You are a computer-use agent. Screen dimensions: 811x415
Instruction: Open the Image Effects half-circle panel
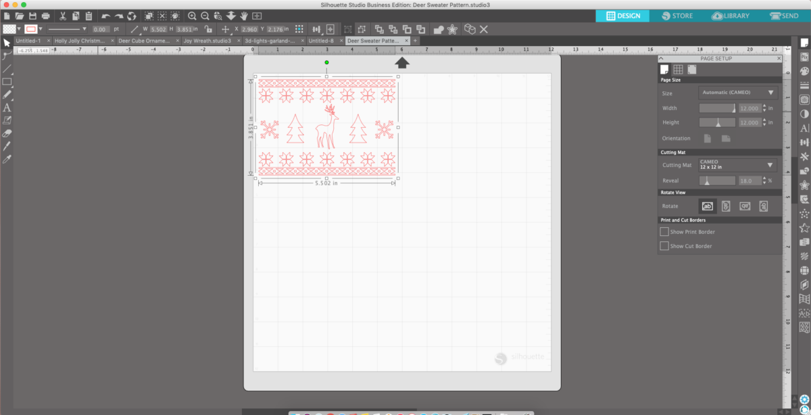click(x=804, y=114)
